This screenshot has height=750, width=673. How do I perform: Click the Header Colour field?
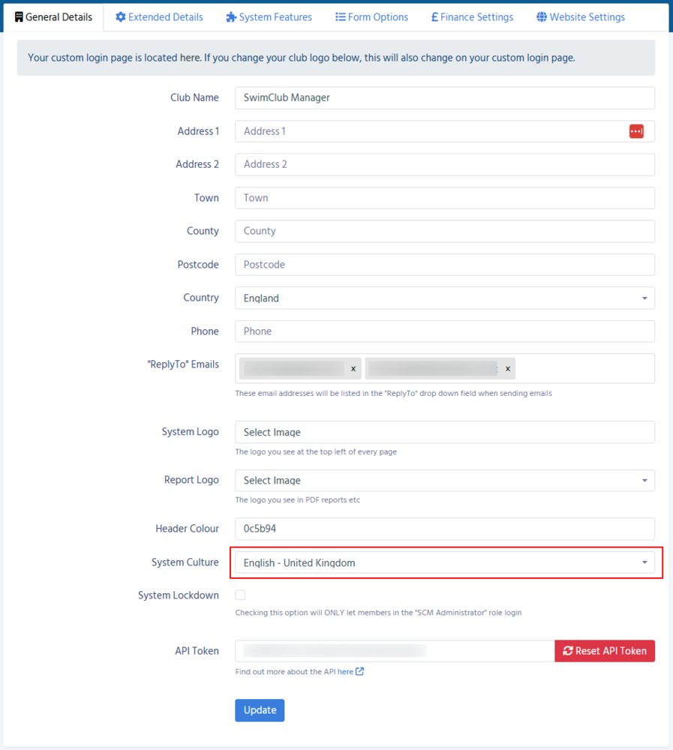(444, 529)
